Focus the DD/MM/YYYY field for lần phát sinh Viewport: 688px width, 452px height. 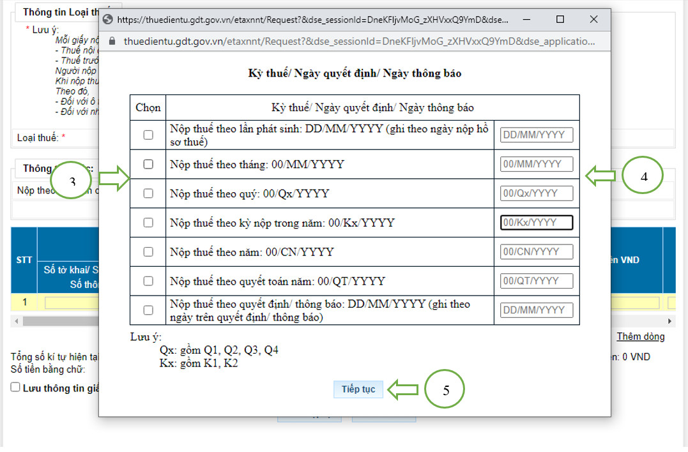pyautogui.click(x=536, y=135)
